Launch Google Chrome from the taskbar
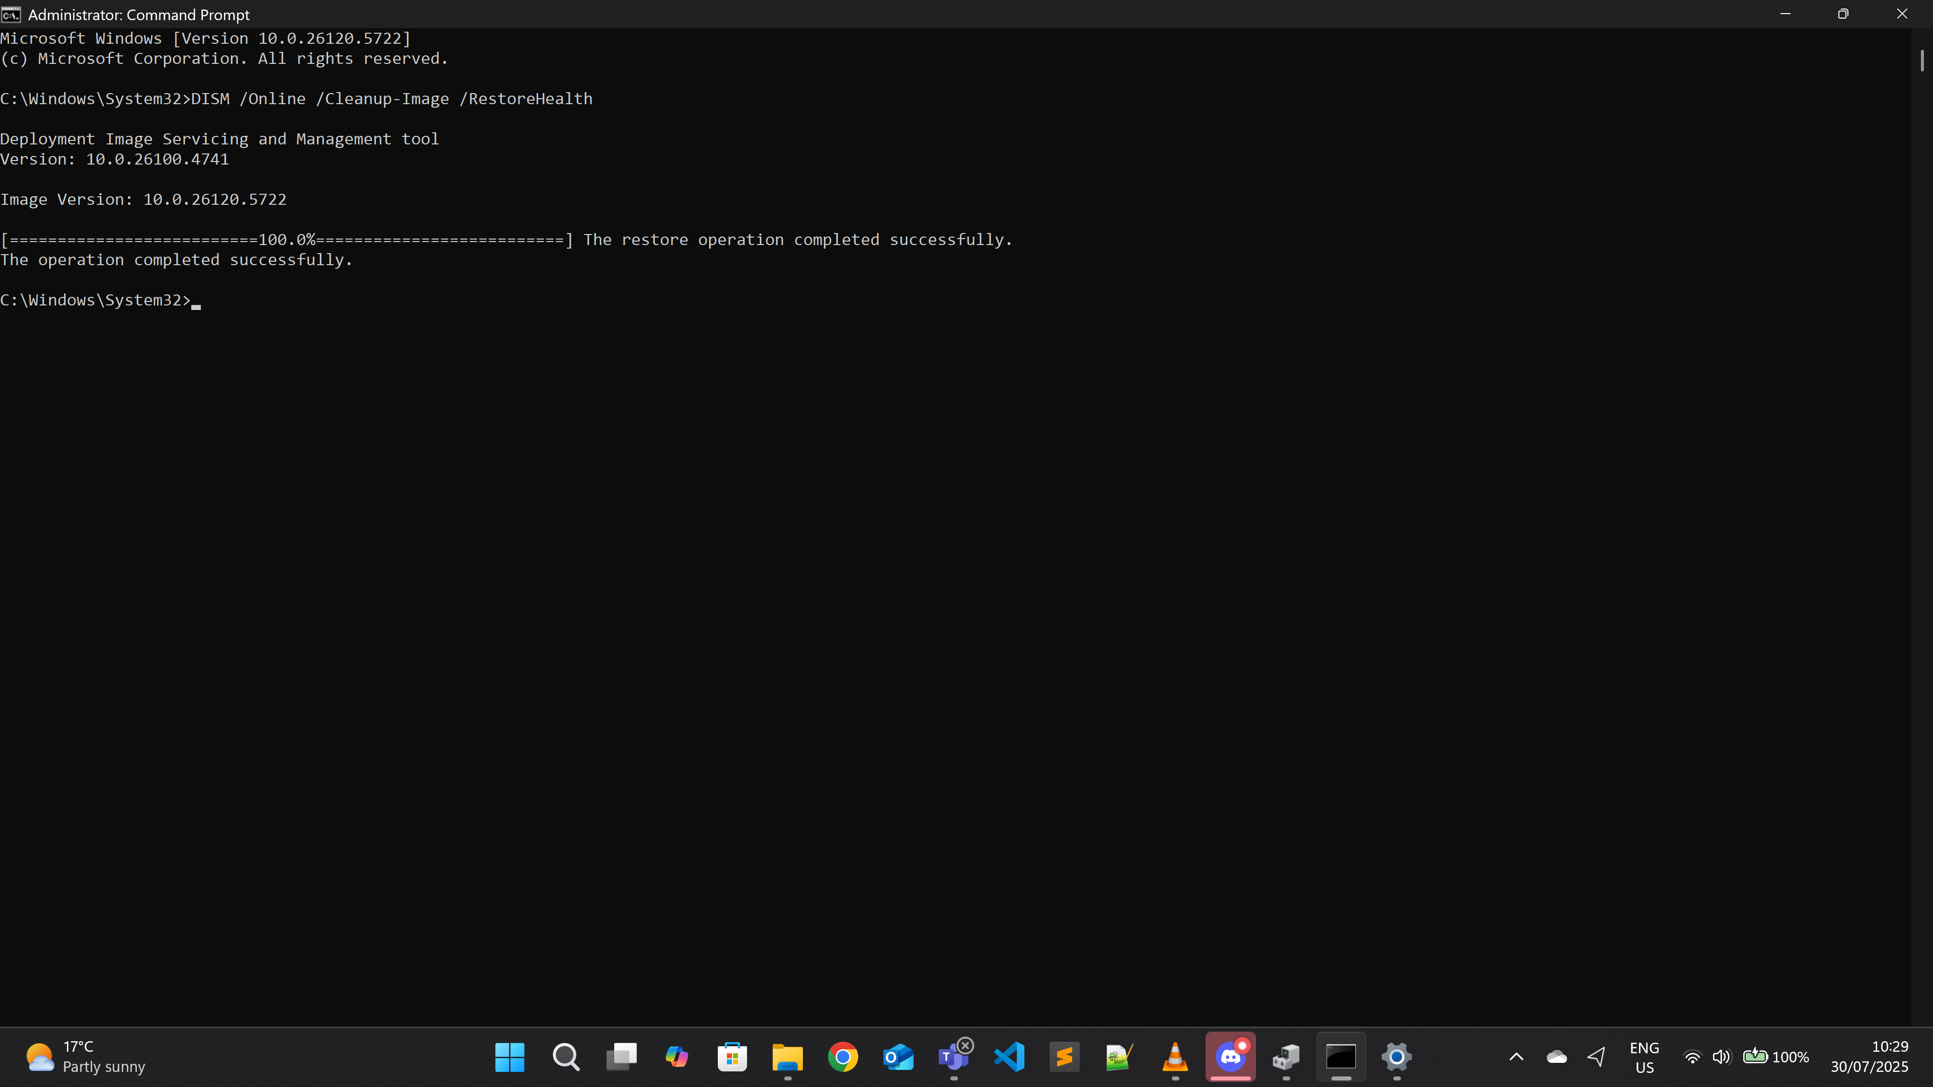The height and width of the screenshot is (1087, 1933). [x=843, y=1057]
